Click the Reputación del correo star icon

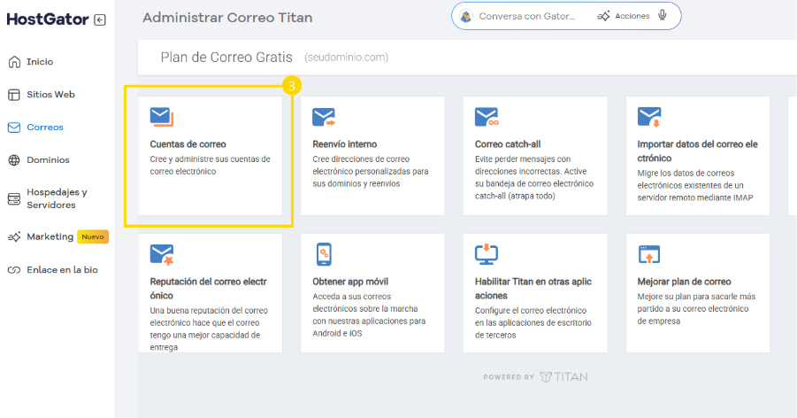click(x=161, y=255)
